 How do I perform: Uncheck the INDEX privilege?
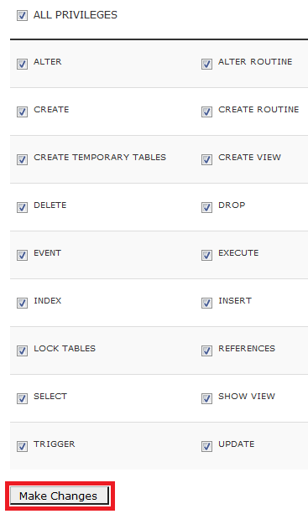[22, 303]
